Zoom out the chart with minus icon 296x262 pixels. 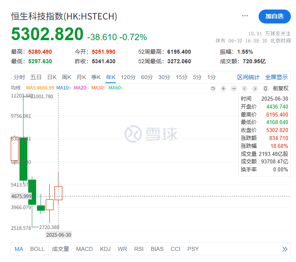click(x=234, y=88)
